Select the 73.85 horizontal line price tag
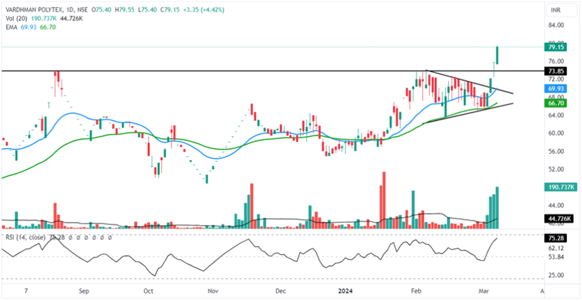 (x=556, y=71)
